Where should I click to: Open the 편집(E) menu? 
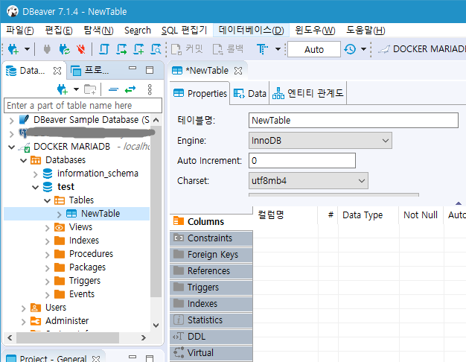pos(59,31)
